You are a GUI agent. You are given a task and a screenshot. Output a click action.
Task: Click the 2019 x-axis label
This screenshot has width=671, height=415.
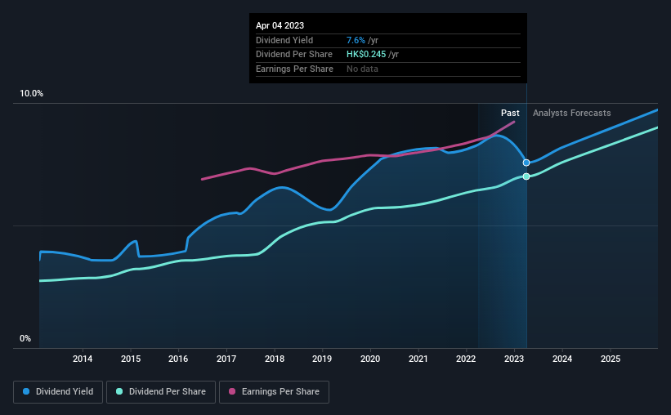click(322, 359)
